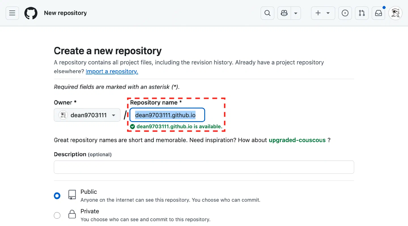Use suggested name upgraded-couscous
The width and height of the screenshot is (408, 226).
pos(297,140)
